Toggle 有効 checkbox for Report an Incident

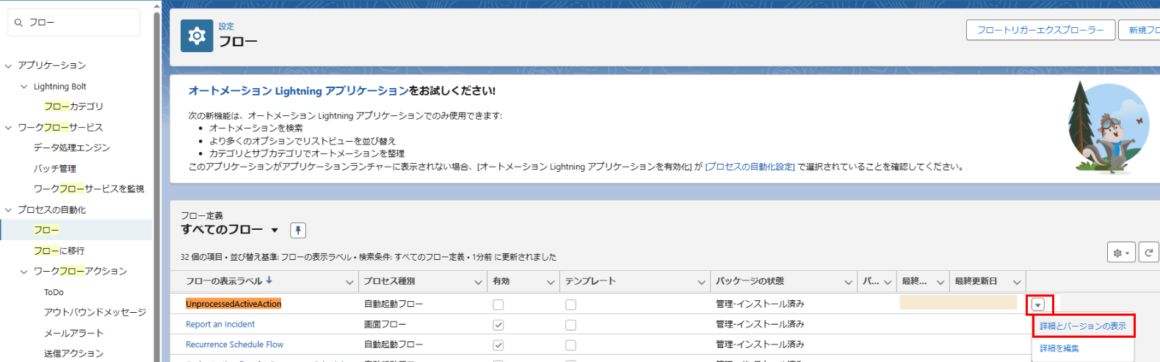pyautogui.click(x=499, y=325)
